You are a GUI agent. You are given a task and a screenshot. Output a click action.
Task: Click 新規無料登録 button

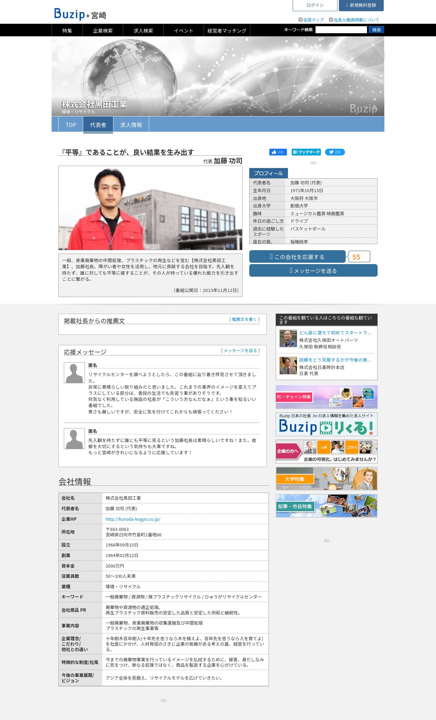(x=361, y=5)
